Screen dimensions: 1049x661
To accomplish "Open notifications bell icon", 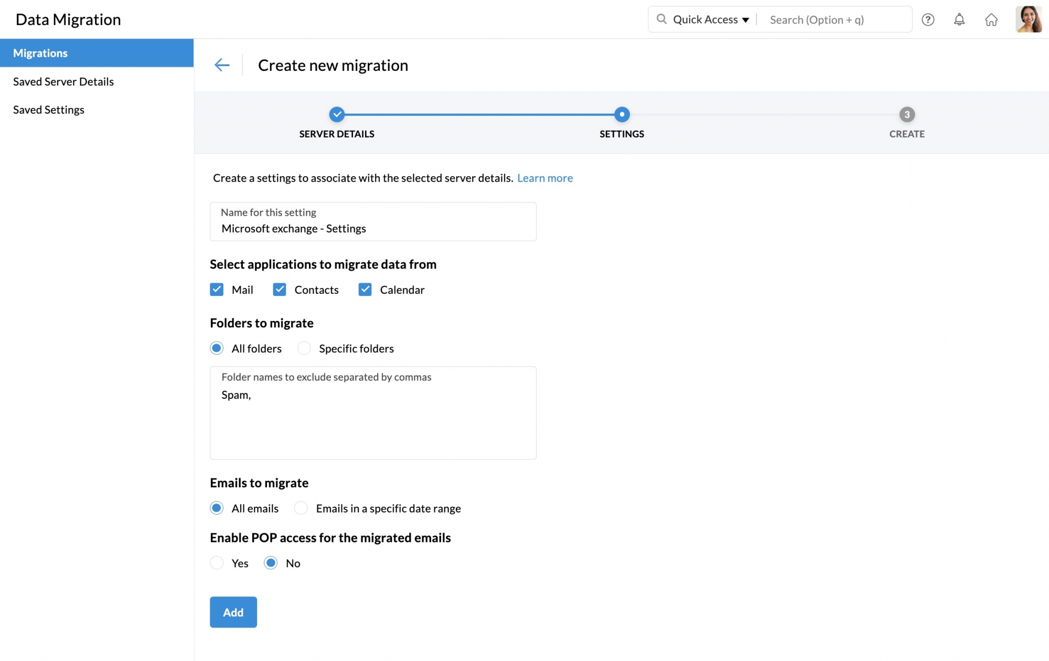I will coord(959,19).
